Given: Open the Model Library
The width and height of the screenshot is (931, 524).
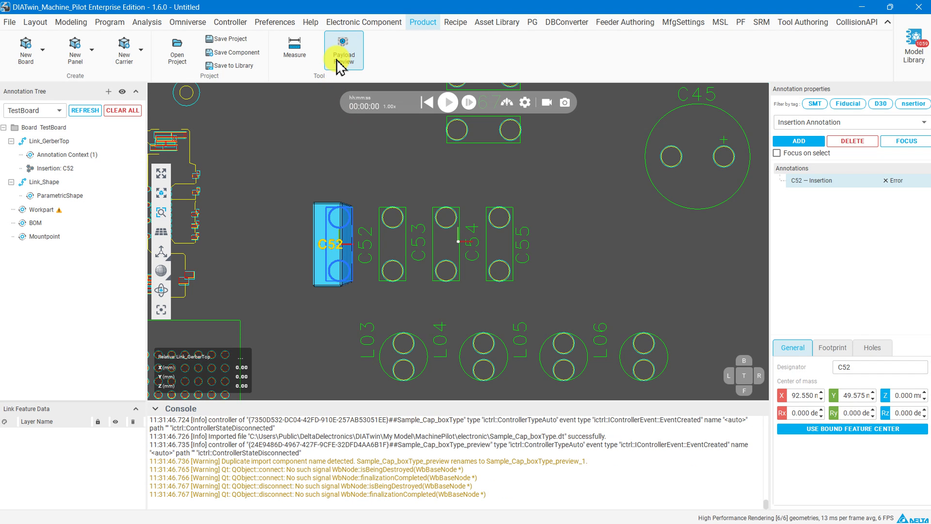Looking at the screenshot, I should (x=914, y=47).
